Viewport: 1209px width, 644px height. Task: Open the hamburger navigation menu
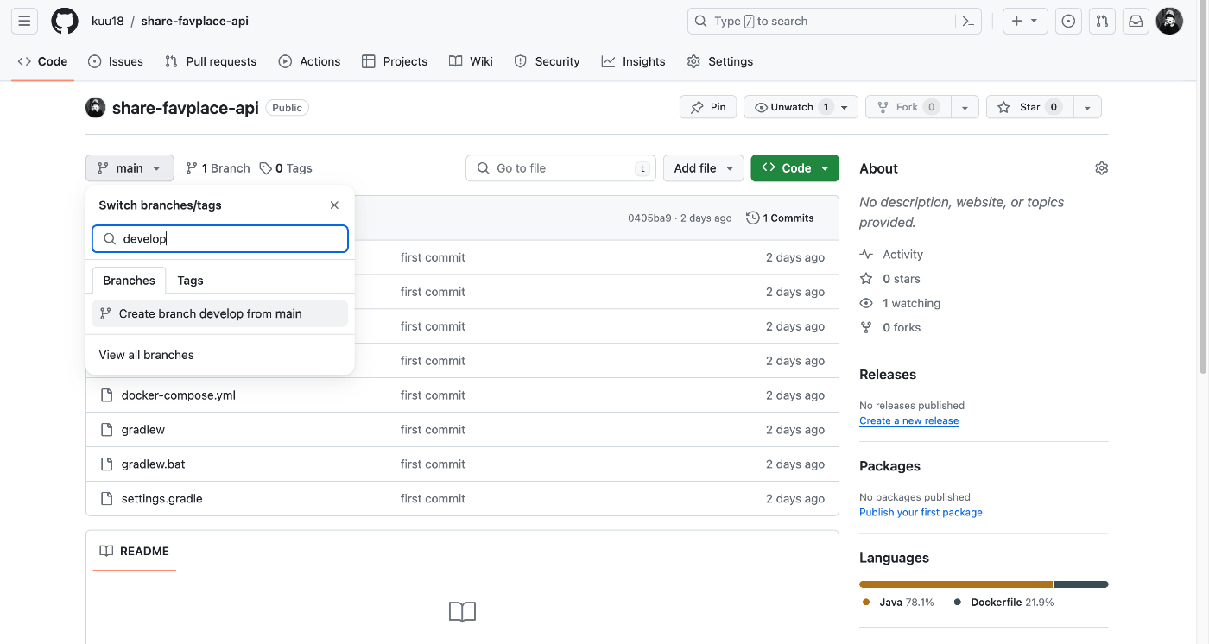(x=24, y=22)
